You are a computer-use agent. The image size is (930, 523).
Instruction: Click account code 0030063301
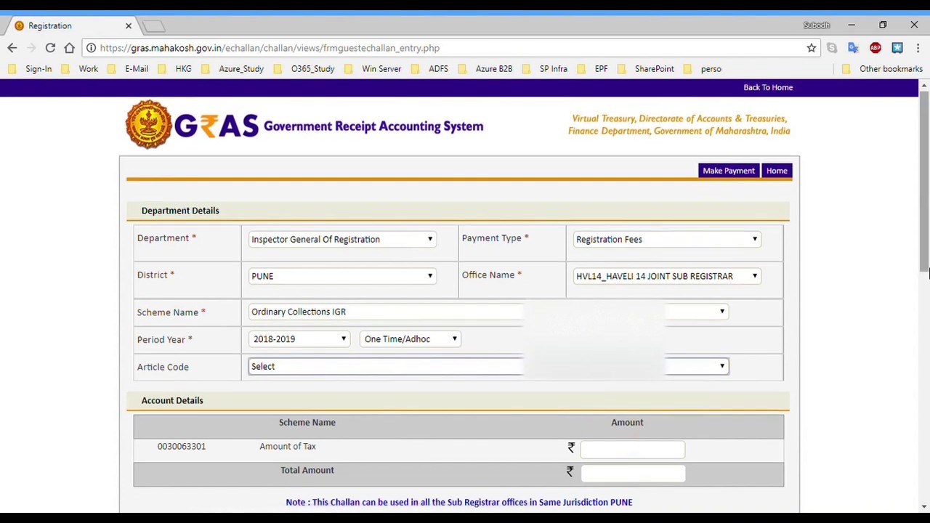[182, 447]
